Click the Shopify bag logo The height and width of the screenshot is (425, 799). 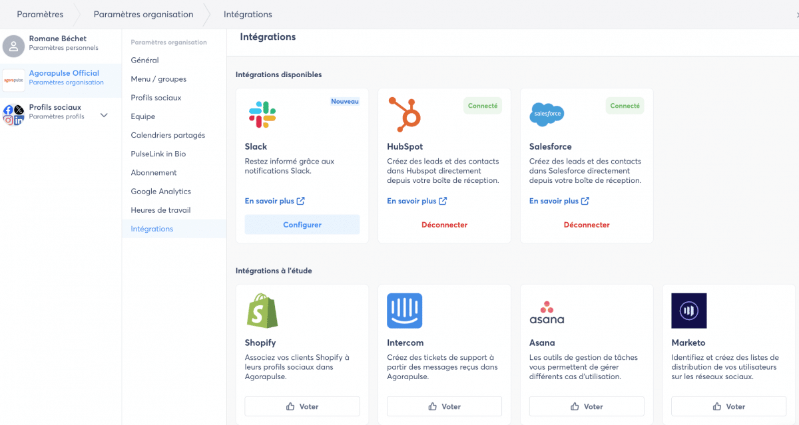(262, 311)
